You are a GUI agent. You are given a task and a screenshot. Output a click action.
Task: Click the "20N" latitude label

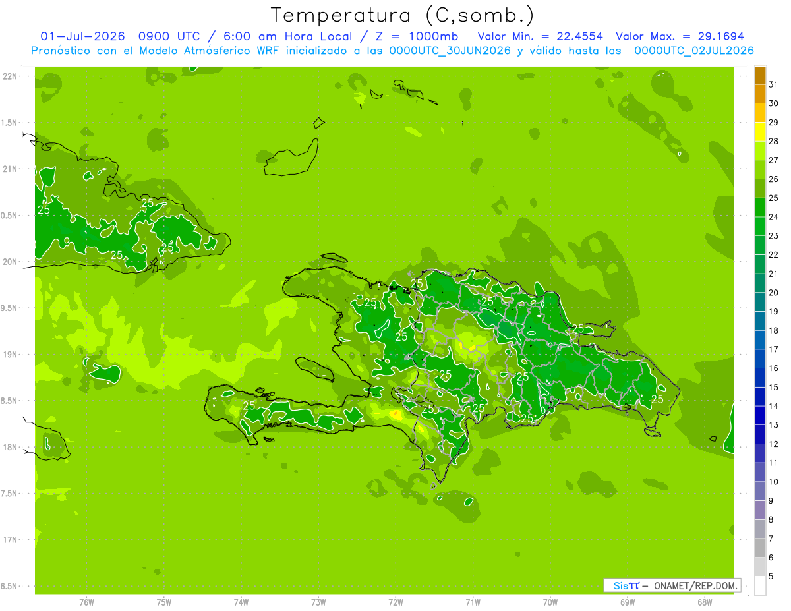click(x=11, y=262)
